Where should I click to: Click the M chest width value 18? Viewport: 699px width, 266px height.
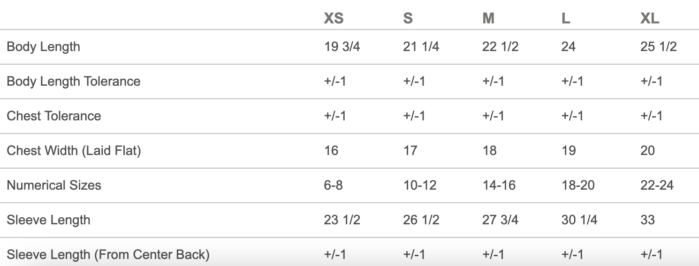(489, 151)
